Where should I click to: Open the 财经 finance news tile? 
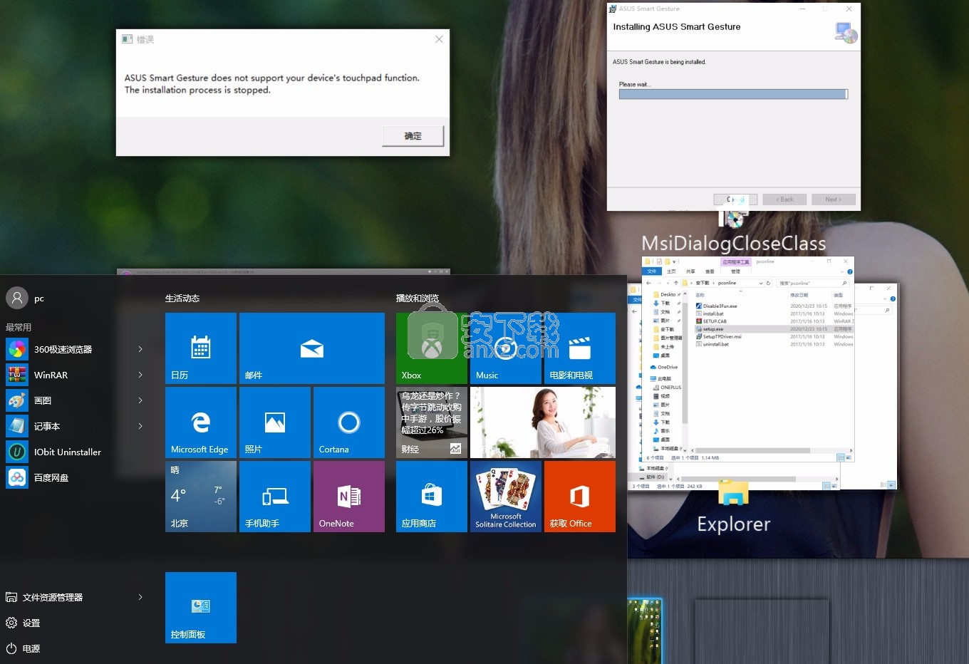[x=432, y=422]
